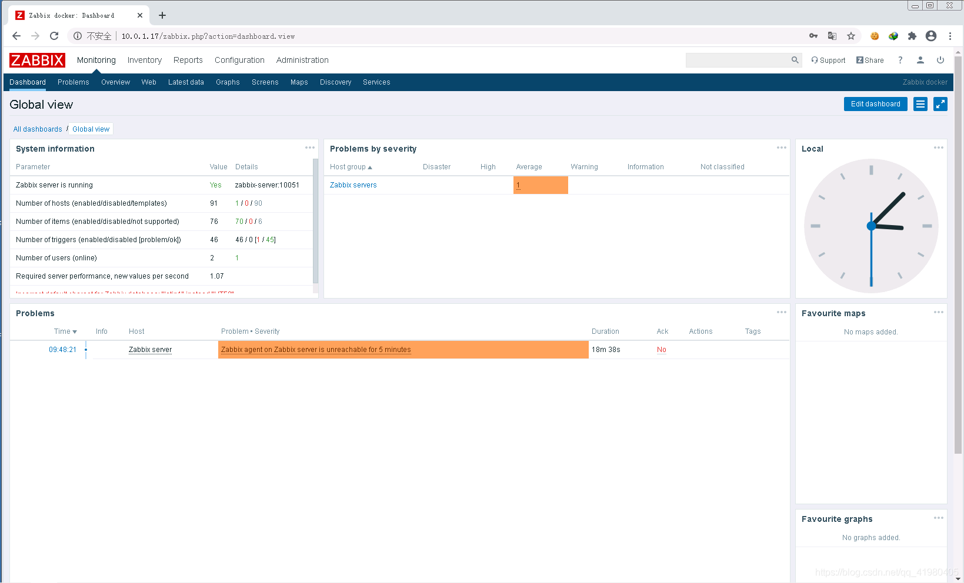
Task: Open Problems widget options menu
Action: pyautogui.click(x=782, y=312)
